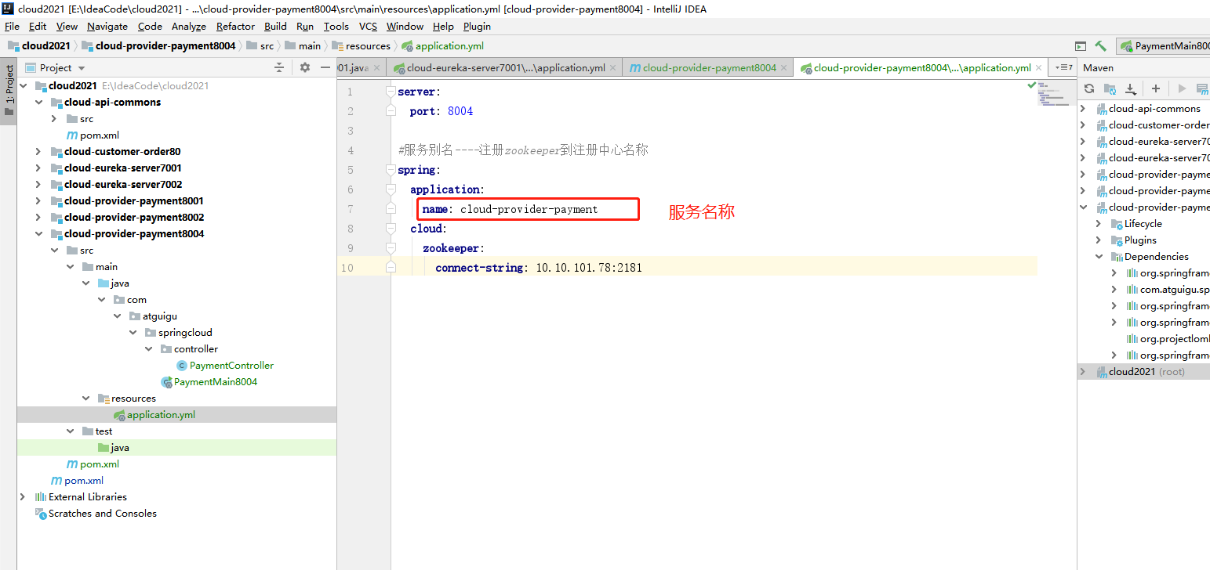Select cloud2021 (root) in Maven panel

pyautogui.click(x=1143, y=371)
